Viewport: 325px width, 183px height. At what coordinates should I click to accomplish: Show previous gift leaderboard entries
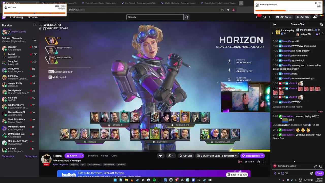pos(273,33)
